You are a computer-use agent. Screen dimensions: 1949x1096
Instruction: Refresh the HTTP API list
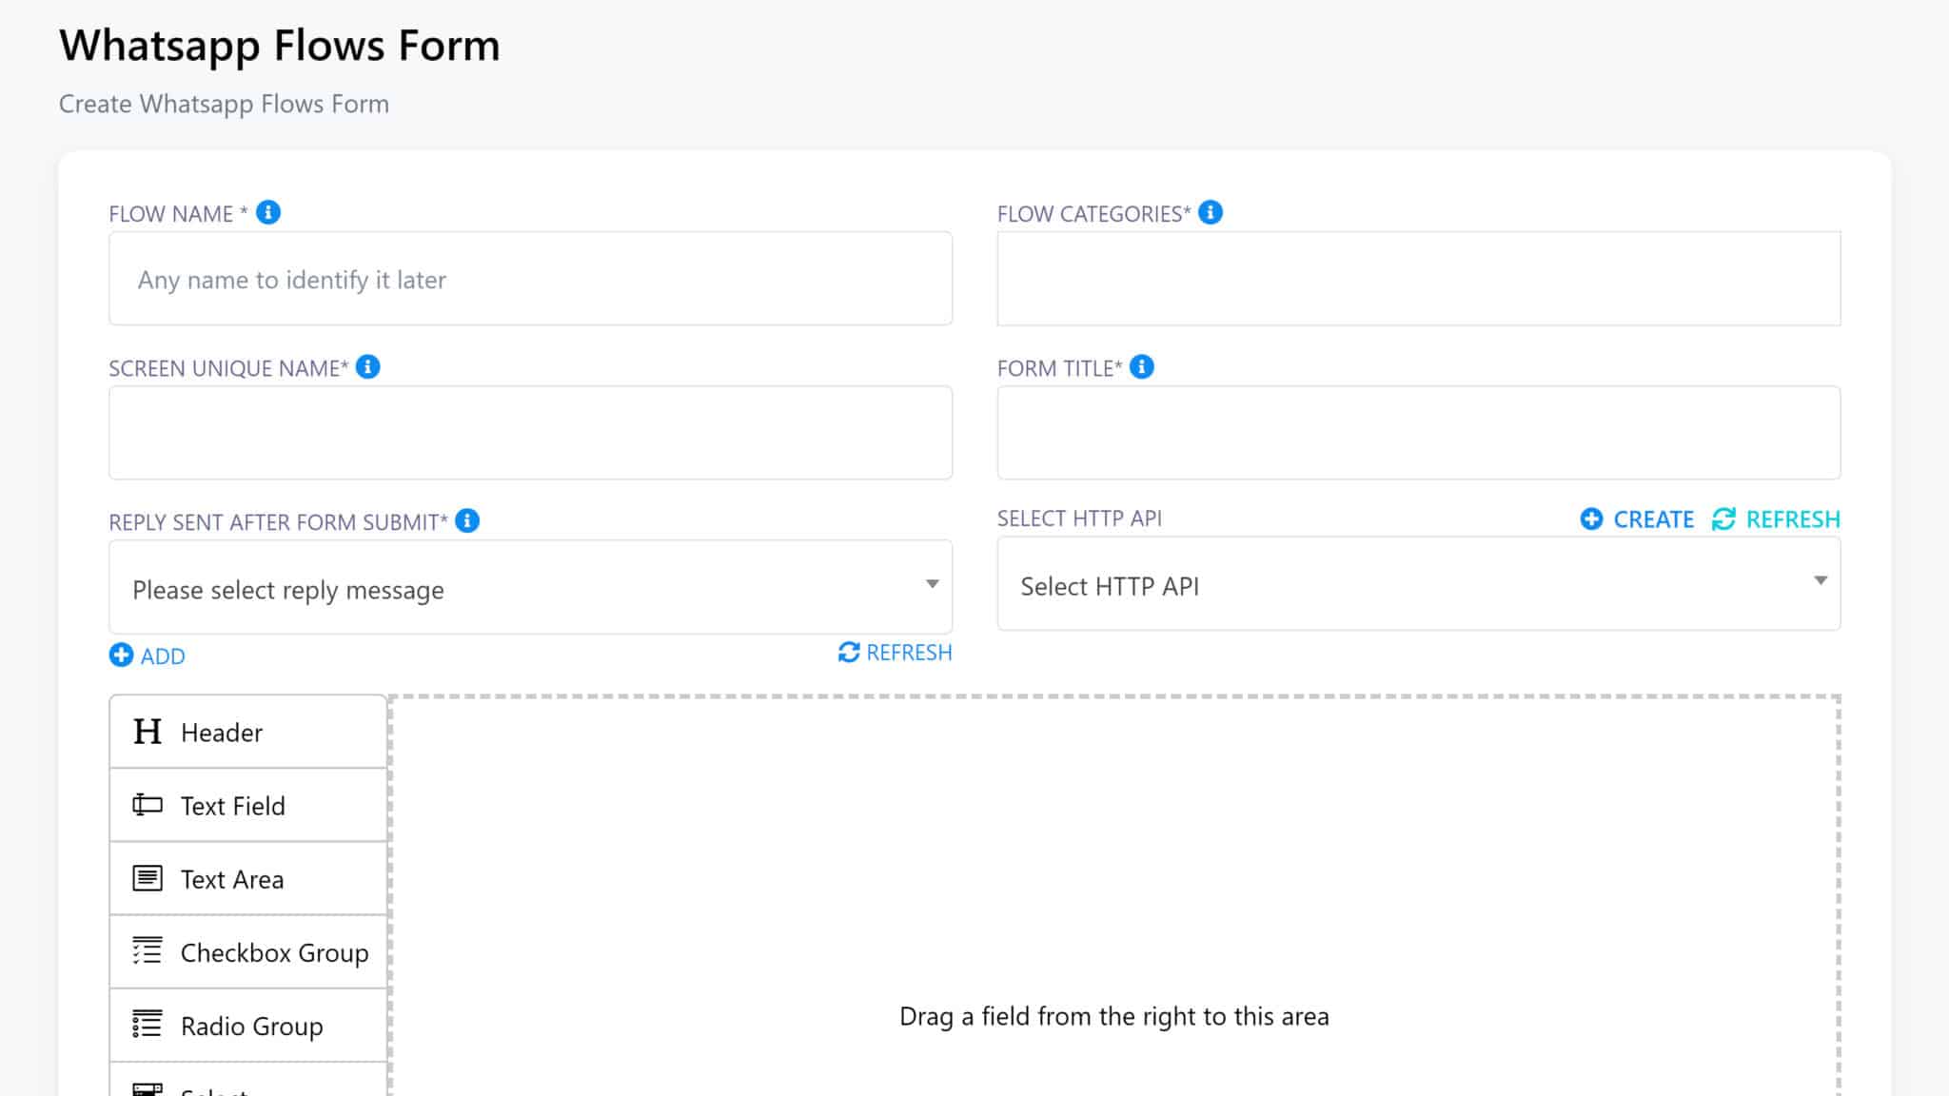click(x=1777, y=519)
